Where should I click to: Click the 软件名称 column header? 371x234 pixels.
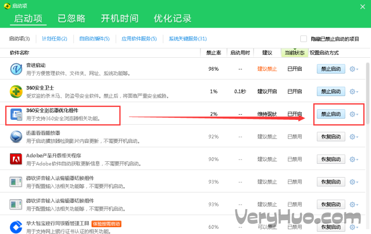[20, 53]
